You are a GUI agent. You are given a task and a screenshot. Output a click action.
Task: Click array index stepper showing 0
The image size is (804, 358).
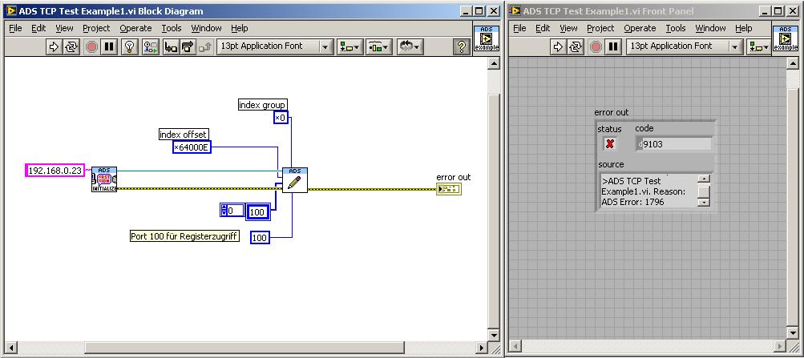(x=232, y=210)
